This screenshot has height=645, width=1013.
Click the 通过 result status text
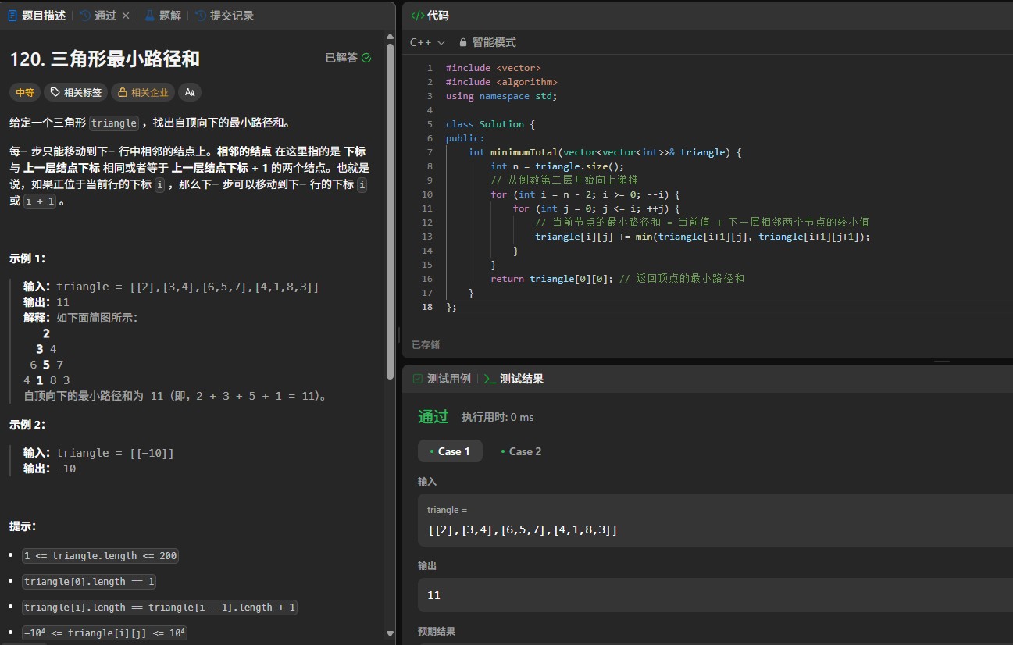point(433,417)
